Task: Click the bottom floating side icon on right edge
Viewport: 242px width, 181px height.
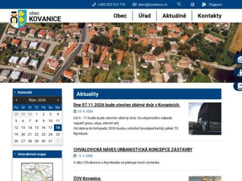Action: pos(239,86)
